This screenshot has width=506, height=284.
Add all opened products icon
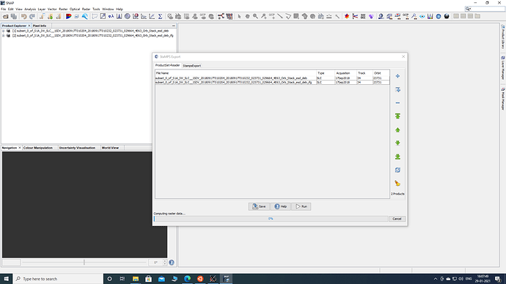coord(397,89)
